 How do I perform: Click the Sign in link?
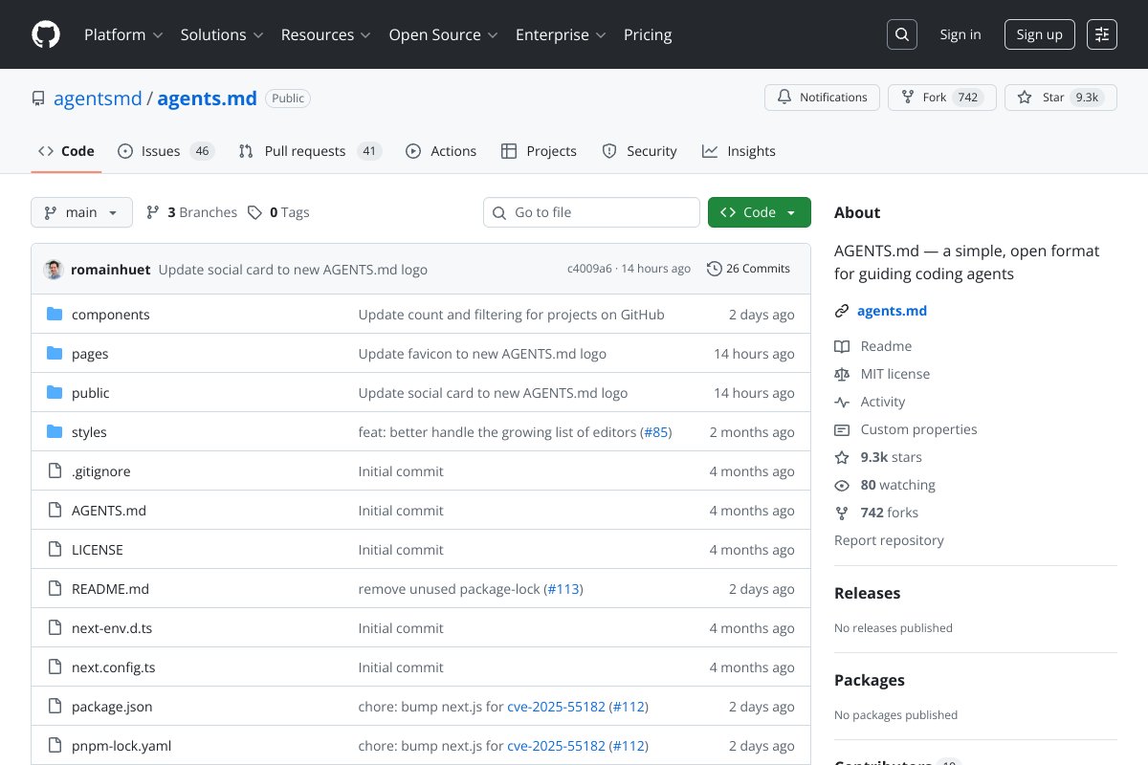point(960,34)
